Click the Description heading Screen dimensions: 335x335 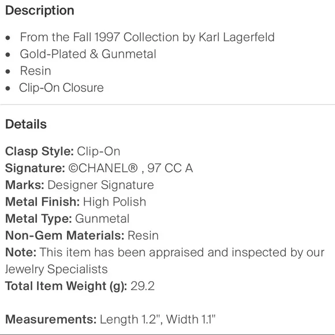(39, 10)
